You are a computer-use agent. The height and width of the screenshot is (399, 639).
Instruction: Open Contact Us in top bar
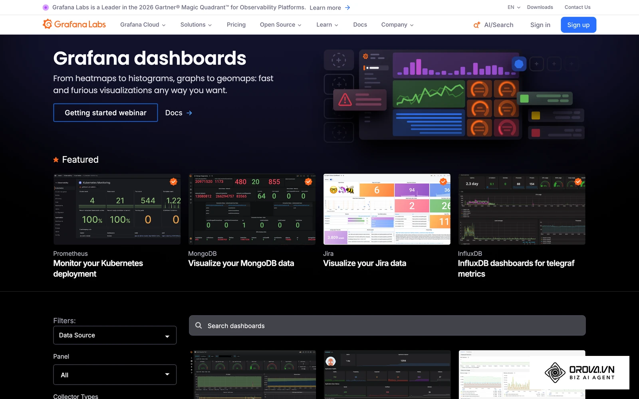point(577,7)
